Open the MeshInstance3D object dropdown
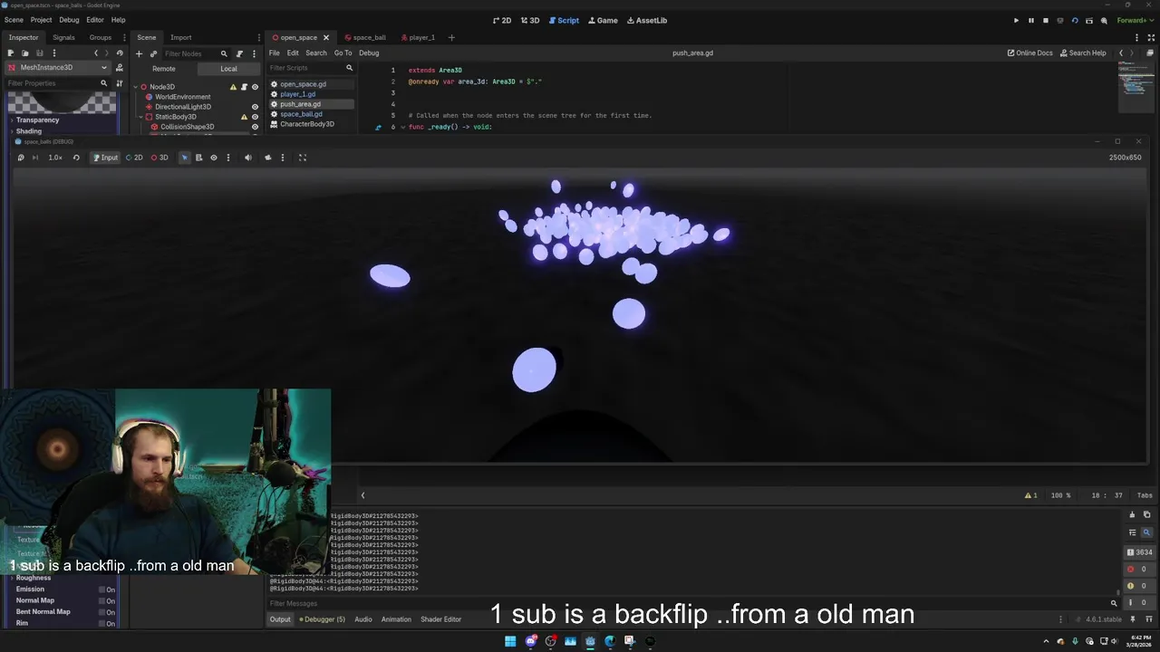The image size is (1160, 652). (57, 67)
